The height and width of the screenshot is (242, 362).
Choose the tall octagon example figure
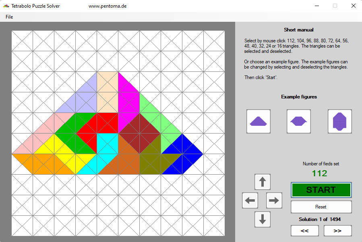[x=339, y=121]
